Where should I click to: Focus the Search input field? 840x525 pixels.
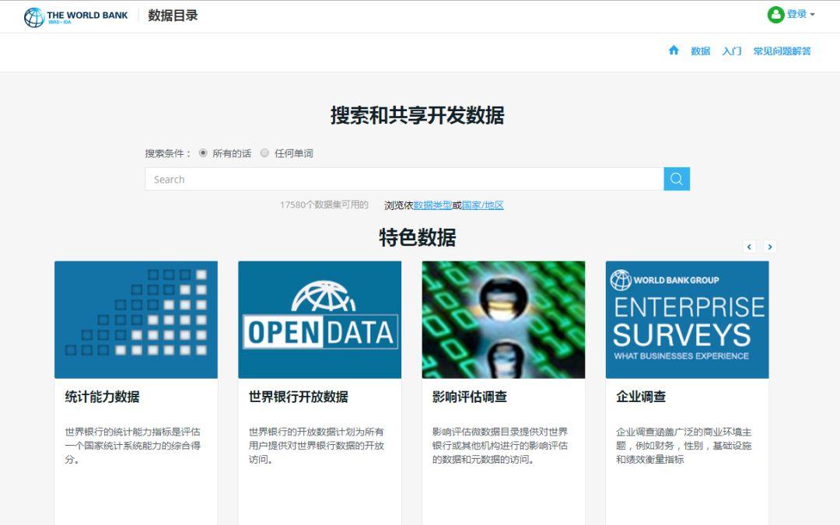(404, 179)
